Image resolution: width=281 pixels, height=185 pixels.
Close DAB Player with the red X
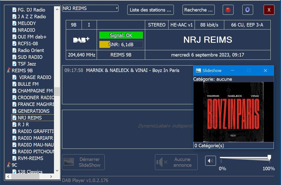pyautogui.click(x=269, y=10)
